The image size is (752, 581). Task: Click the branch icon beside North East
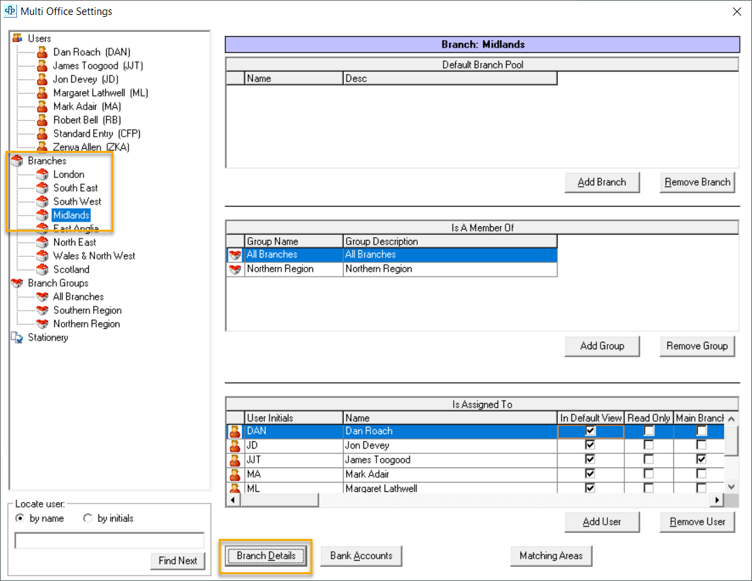[42, 243]
